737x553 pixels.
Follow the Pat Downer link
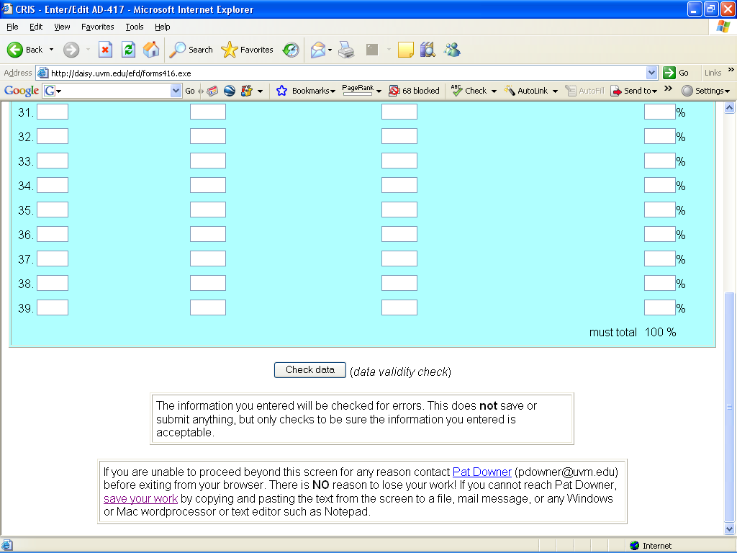tap(481, 472)
